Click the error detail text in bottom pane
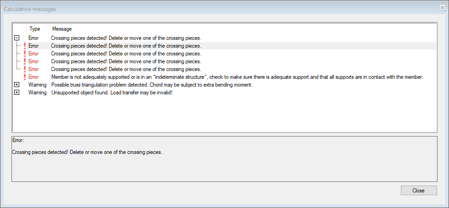The image size is (449, 208). pyautogui.click(x=87, y=152)
